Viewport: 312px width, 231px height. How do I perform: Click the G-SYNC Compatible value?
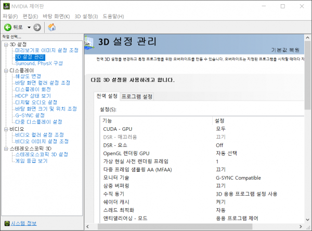238,178
